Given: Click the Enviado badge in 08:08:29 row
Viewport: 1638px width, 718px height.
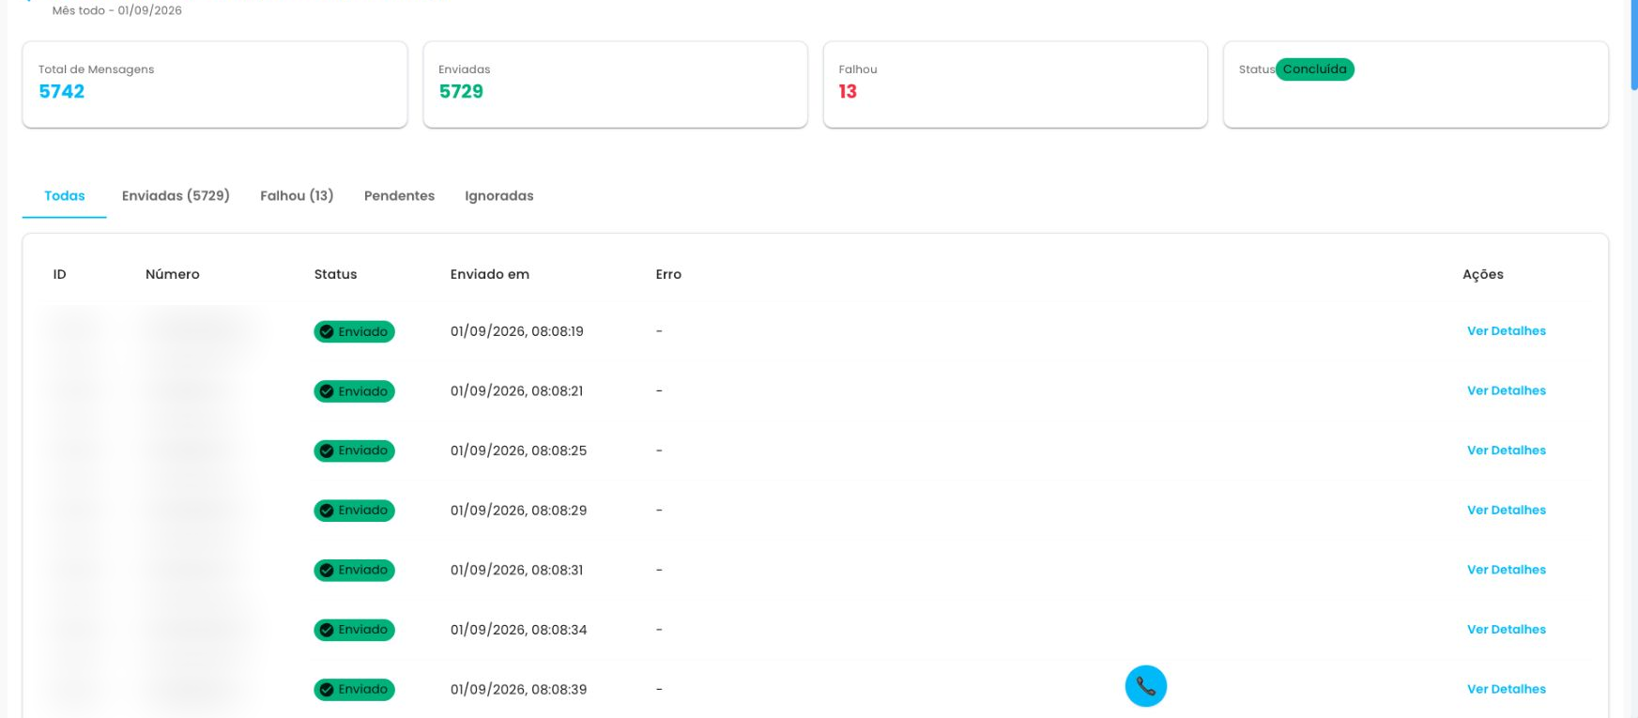Looking at the screenshot, I should point(354,511).
